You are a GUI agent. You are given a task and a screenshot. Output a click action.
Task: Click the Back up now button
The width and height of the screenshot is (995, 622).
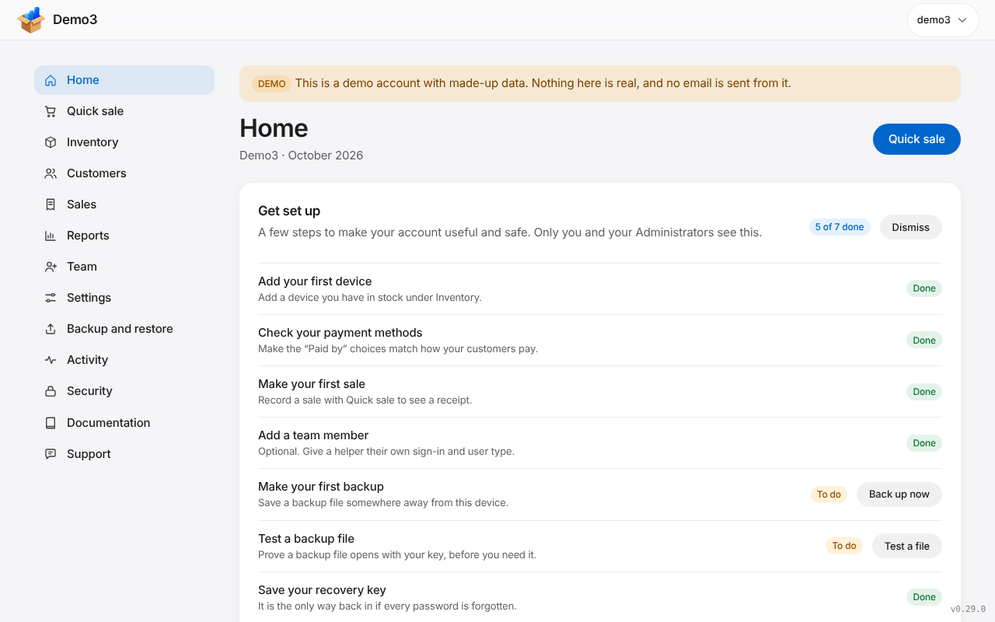pos(899,494)
